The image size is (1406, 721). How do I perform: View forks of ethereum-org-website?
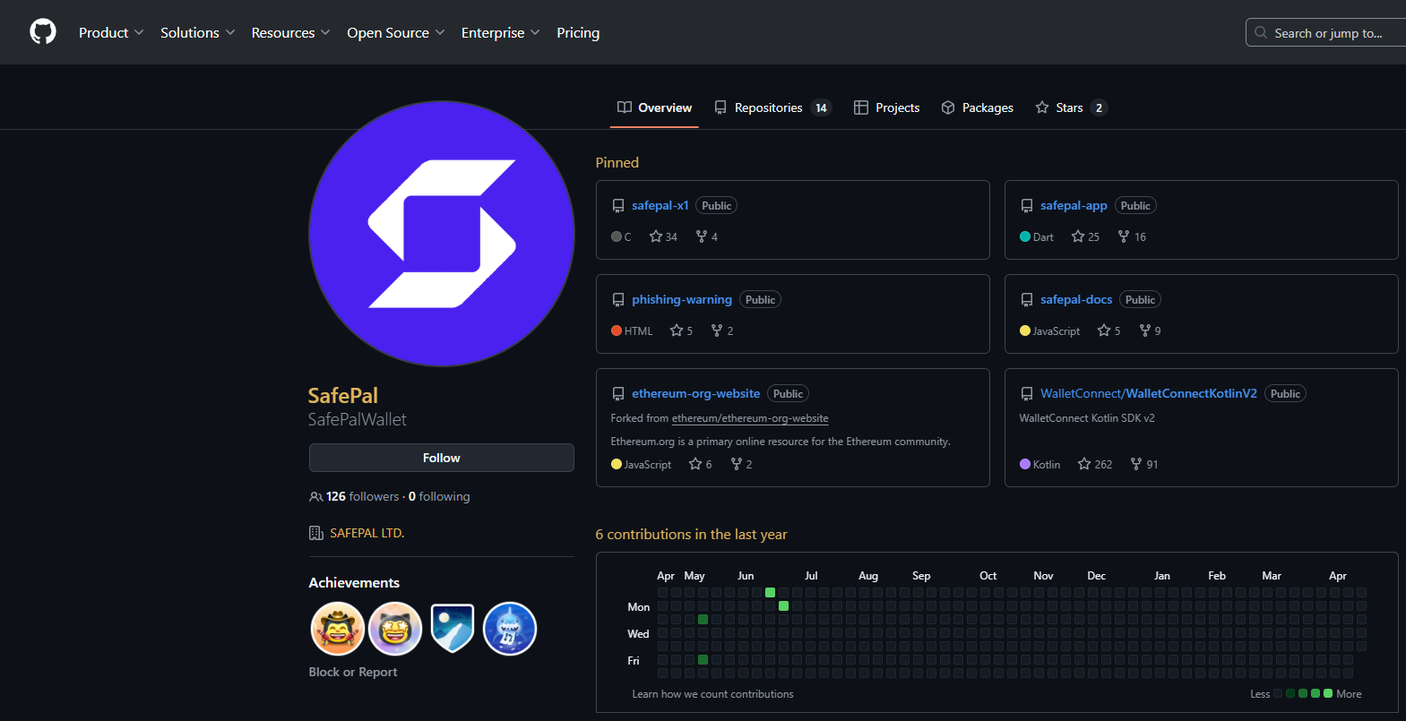pos(741,464)
